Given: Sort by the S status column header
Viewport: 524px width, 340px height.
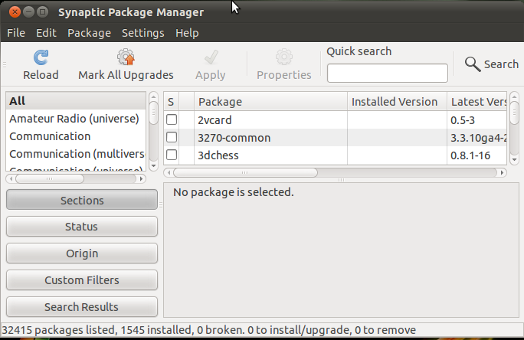Looking at the screenshot, I should click(171, 102).
